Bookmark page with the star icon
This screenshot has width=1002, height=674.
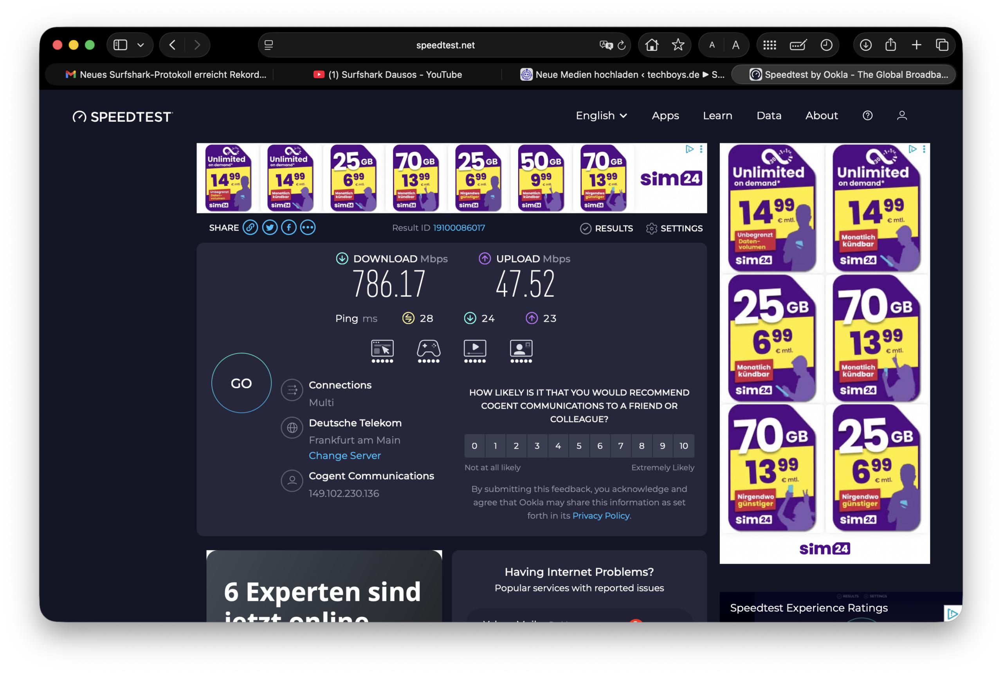[678, 45]
